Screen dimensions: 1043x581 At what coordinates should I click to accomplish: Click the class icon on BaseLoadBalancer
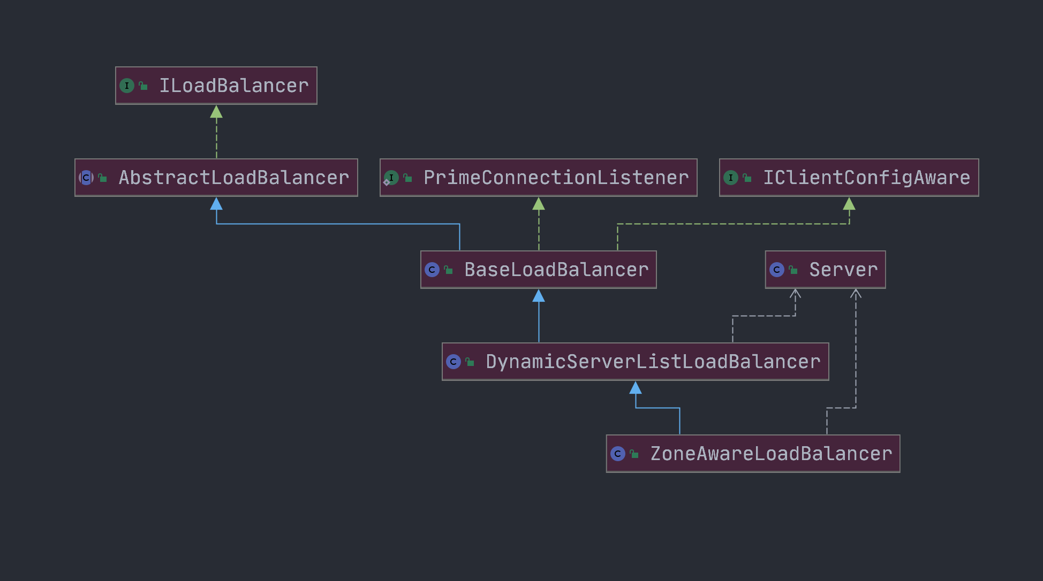coord(432,270)
